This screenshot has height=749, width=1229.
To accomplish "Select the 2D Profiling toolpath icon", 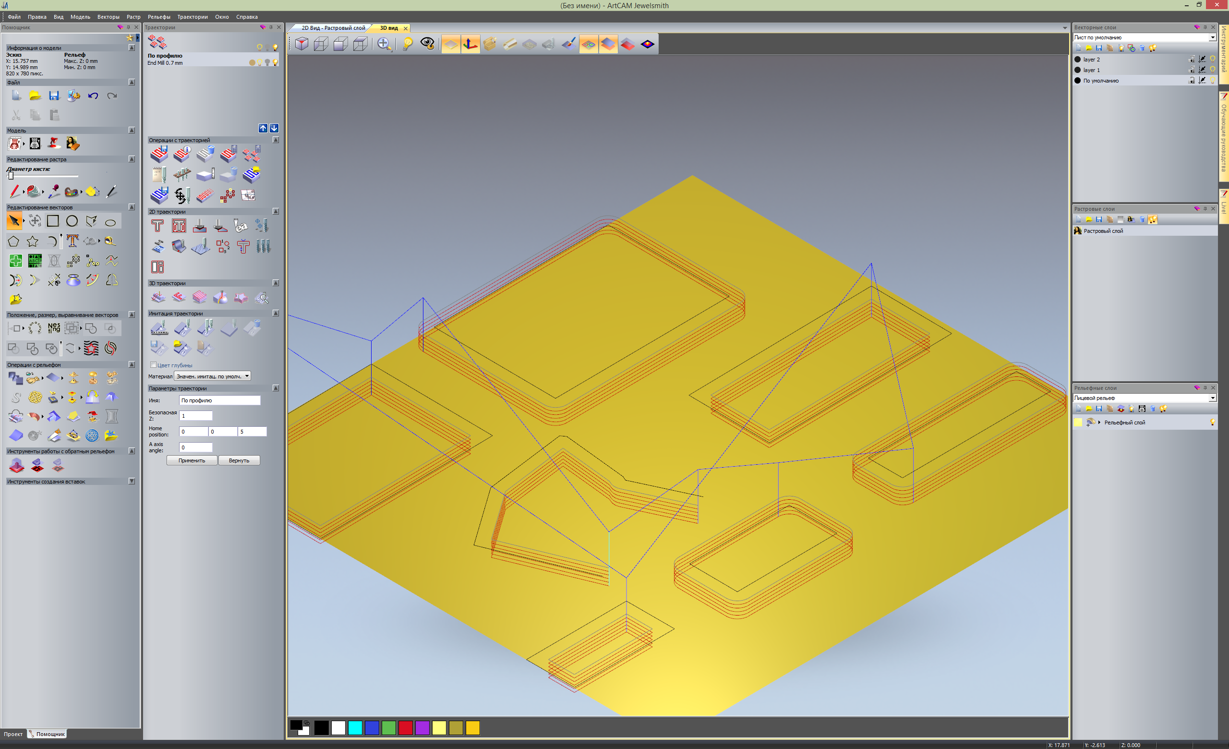I will click(157, 226).
